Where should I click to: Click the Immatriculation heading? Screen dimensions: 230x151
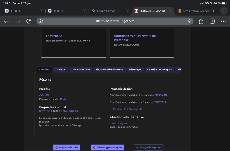pyautogui.click(x=121, y=89)
